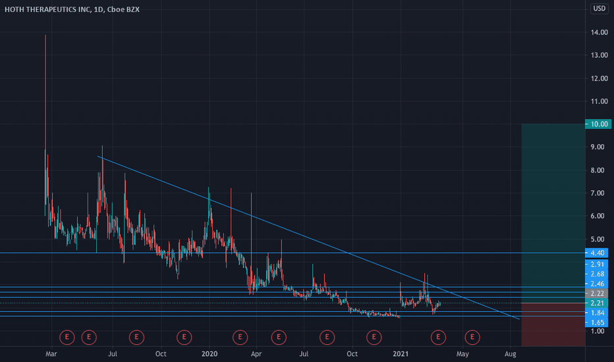The width and height of the screenshot is (614, 362).
Task: Click the 1D interval in chart title
Action: 98,9
